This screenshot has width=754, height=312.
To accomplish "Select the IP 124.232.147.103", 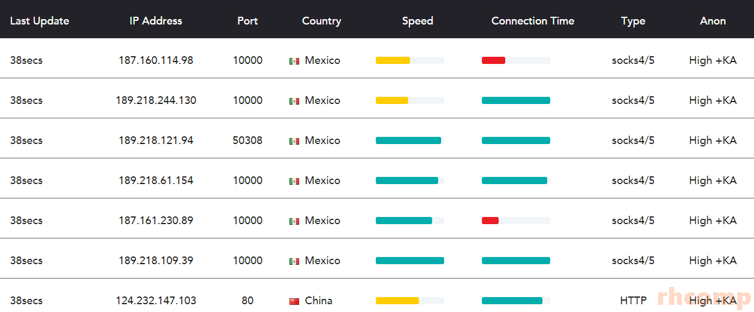I will (x=156, y=301).
